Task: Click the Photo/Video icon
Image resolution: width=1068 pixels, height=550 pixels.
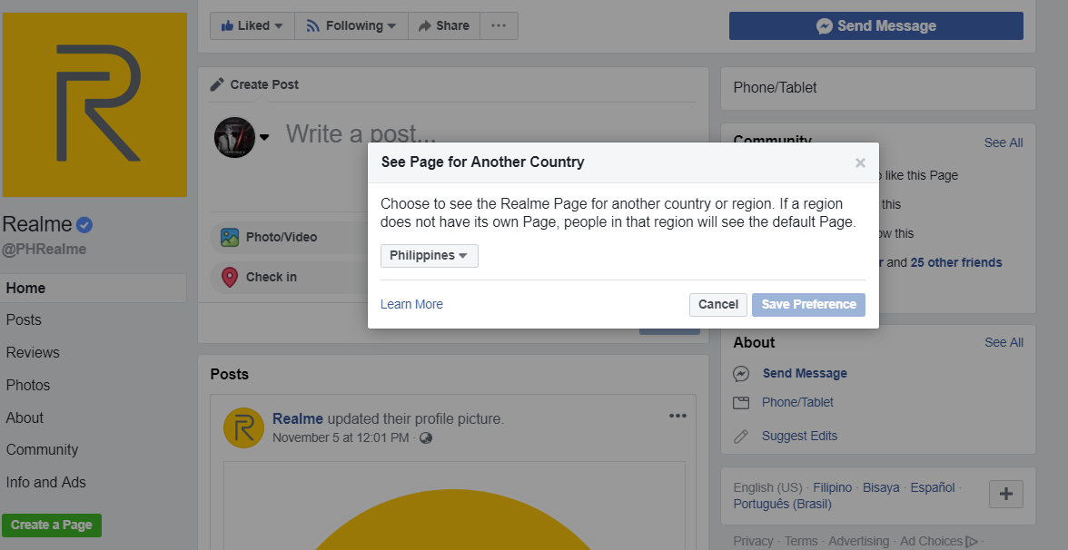Action: [230, 238]
